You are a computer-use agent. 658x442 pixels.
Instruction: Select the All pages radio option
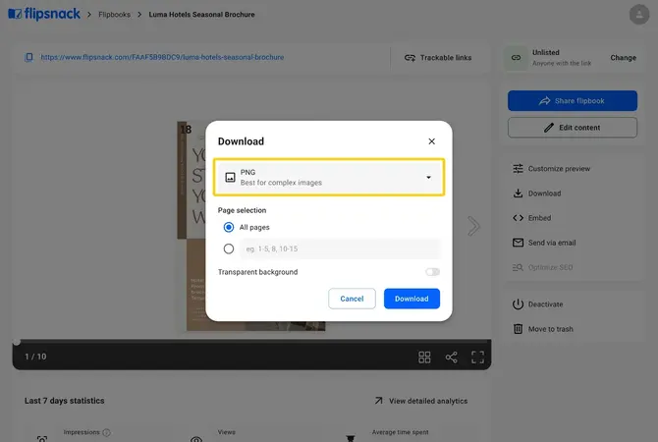pyautogui.click(x=229, y=227)
